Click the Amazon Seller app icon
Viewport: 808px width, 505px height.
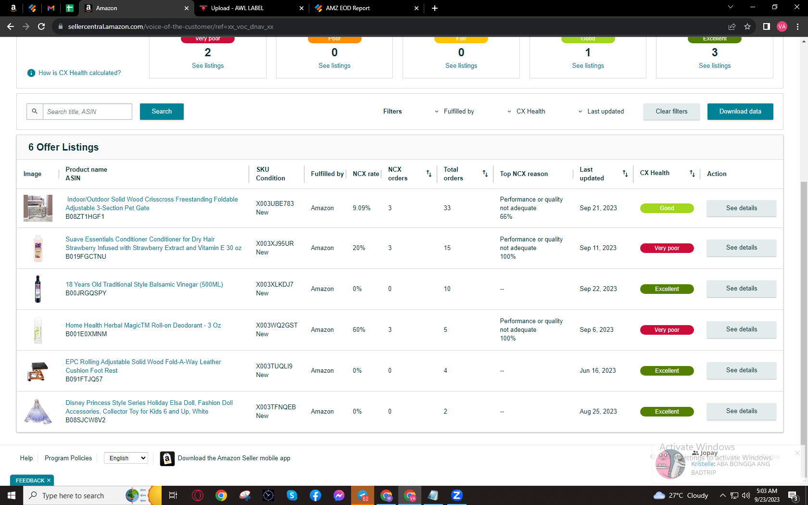click(167, 459)
